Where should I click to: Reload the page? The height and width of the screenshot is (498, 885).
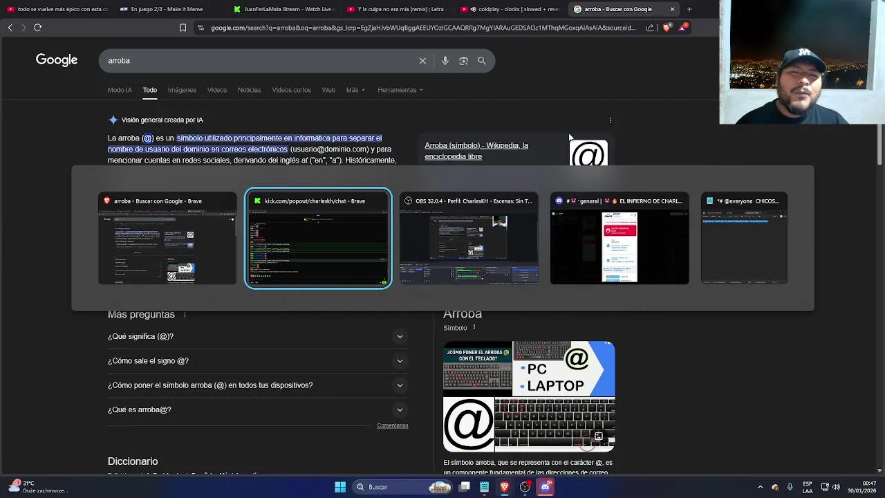click(37, 28)
